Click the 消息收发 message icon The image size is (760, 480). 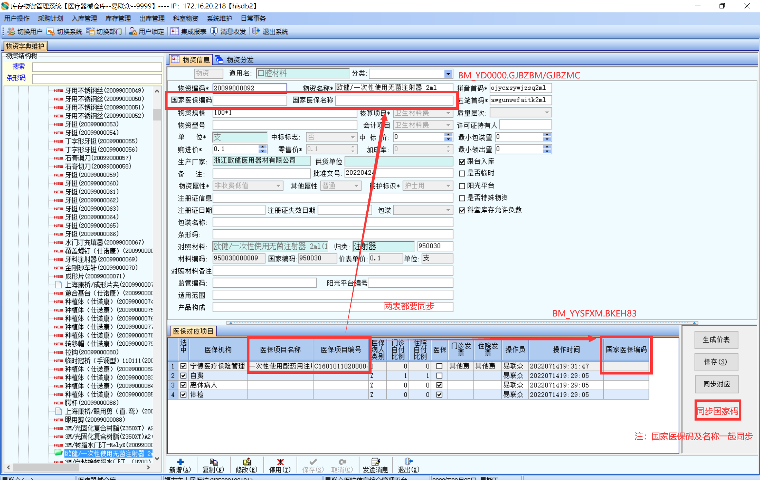click(x=214, y=32)
